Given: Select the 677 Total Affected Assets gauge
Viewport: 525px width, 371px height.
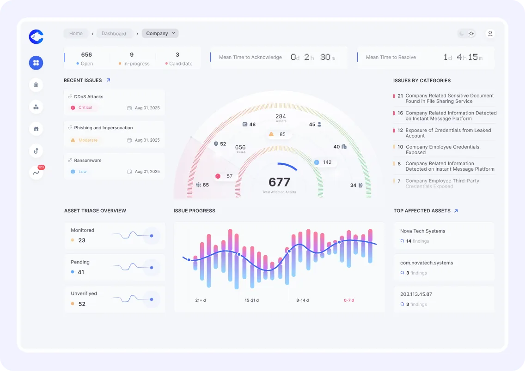Looking at the screenshot, I should 279,183.
